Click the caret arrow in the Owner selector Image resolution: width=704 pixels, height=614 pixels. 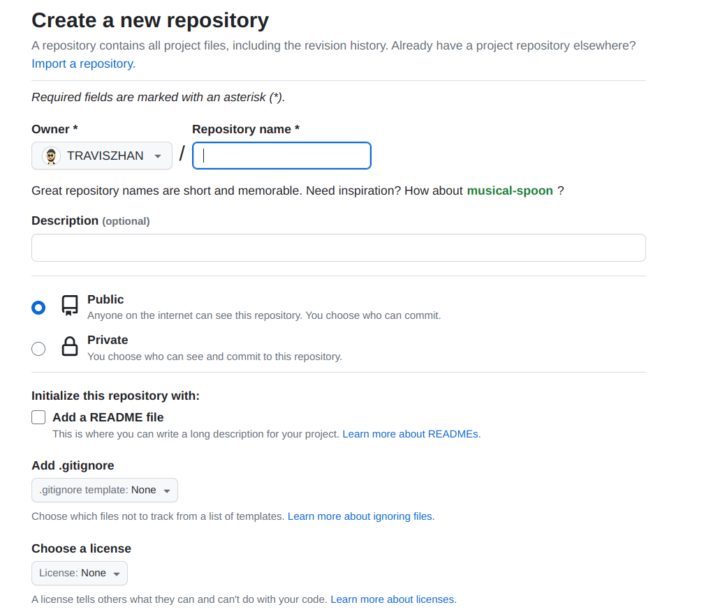[158, 156]
